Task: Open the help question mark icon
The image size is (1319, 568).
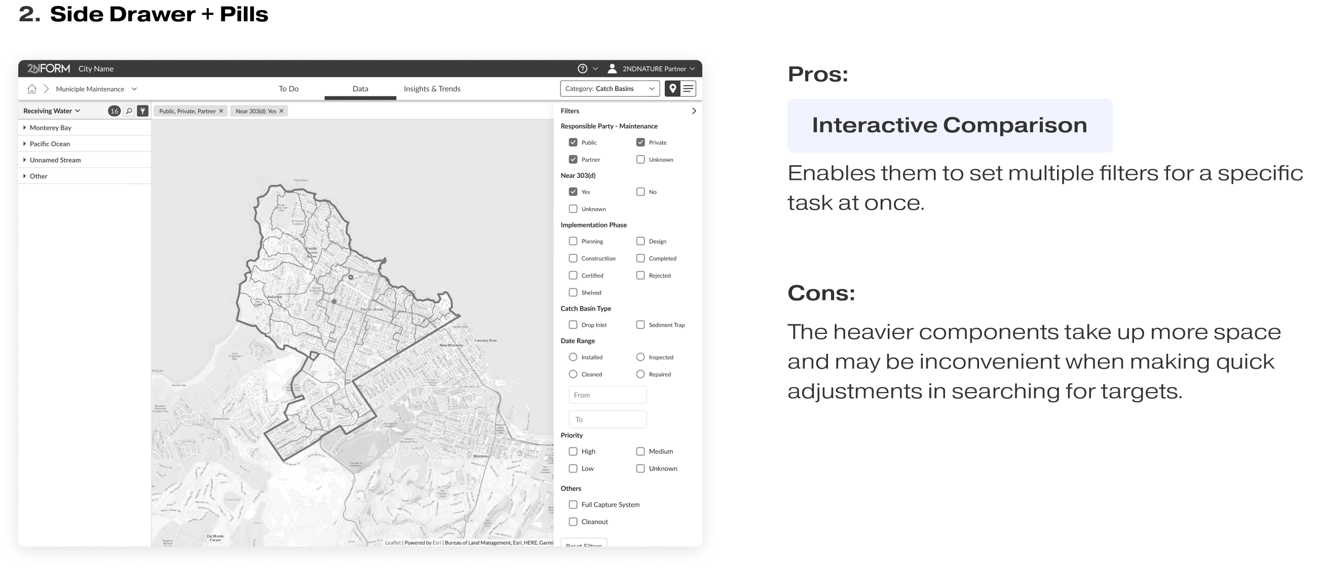Action: pos(582,68)
